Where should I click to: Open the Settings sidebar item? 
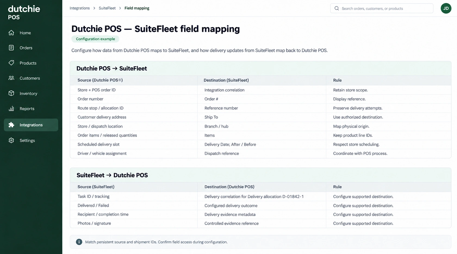(31, 140)
